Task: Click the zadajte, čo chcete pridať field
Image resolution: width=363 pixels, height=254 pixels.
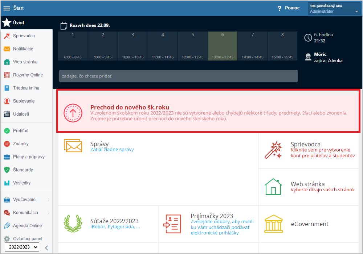Action: [178, 76]
